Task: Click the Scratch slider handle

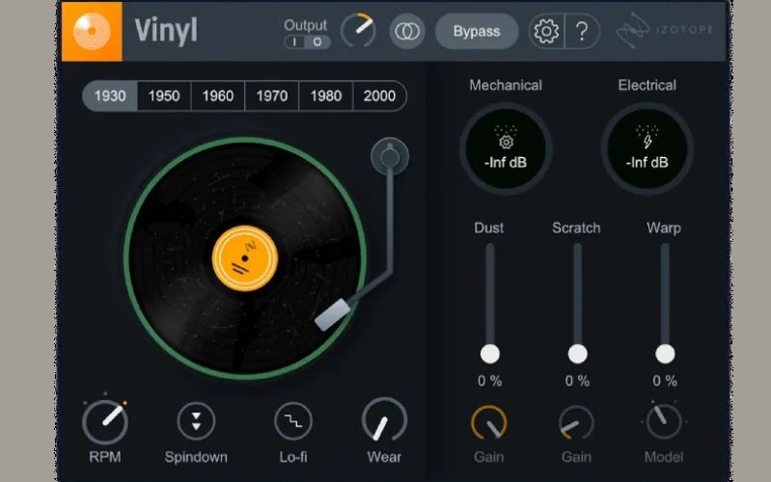Action: coord(577,354)
